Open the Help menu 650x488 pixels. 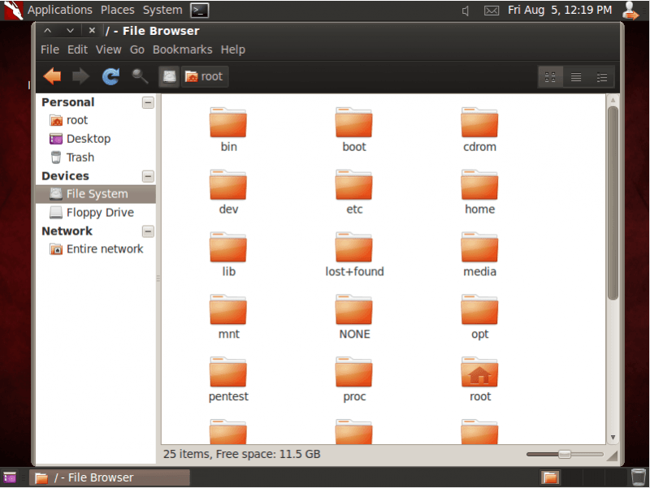coord(233,50)
